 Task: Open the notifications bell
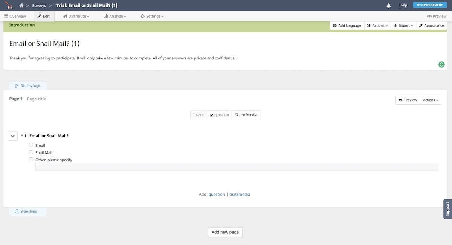(x=389, y=5)
